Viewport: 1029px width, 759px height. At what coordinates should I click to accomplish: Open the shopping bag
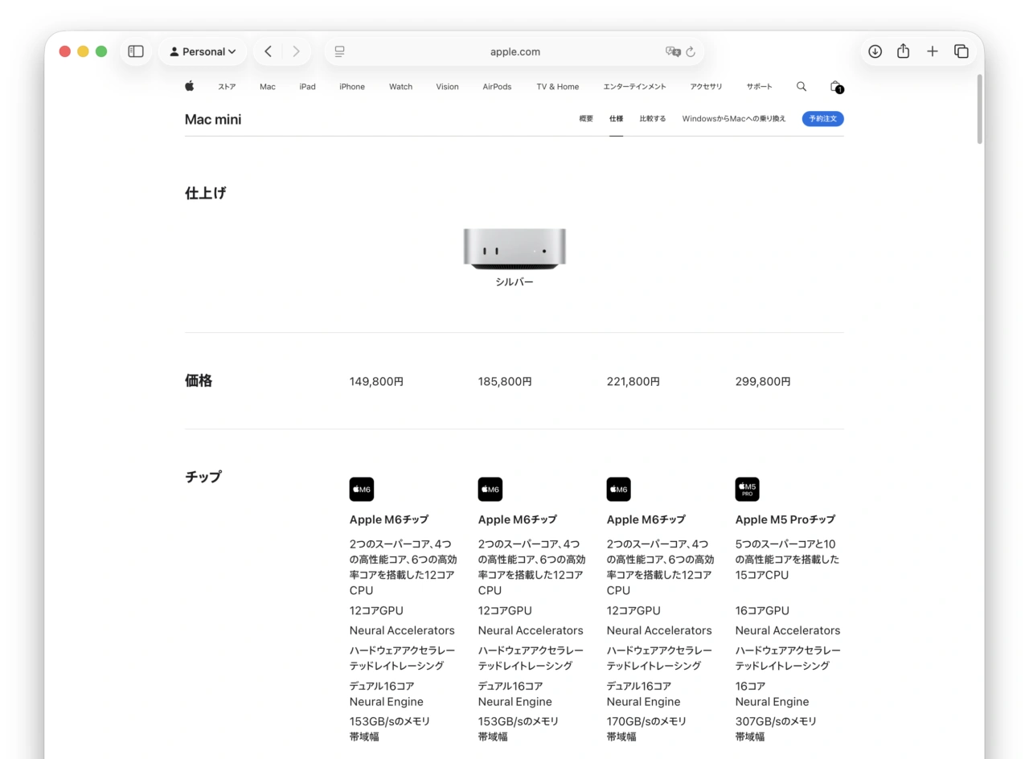tap(836, 87)
